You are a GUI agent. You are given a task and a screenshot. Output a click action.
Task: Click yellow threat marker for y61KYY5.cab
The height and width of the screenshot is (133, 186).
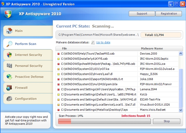coord(59,59)
